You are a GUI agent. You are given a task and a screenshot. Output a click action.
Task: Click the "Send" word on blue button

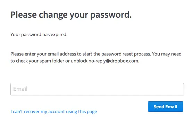coord(159,107)
